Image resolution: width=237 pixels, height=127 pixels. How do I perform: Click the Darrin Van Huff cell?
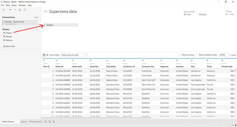pos(148,80)
